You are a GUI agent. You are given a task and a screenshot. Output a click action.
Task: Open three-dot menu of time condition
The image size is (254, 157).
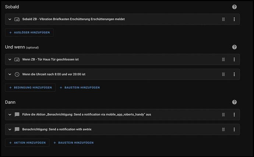234,74
